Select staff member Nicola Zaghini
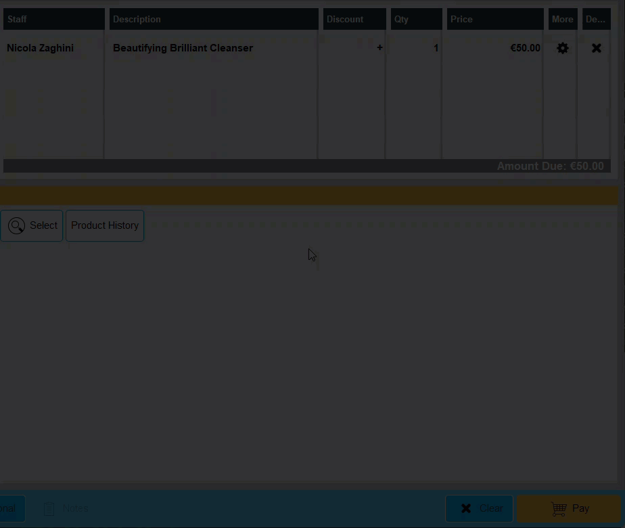 pos(39,48)
